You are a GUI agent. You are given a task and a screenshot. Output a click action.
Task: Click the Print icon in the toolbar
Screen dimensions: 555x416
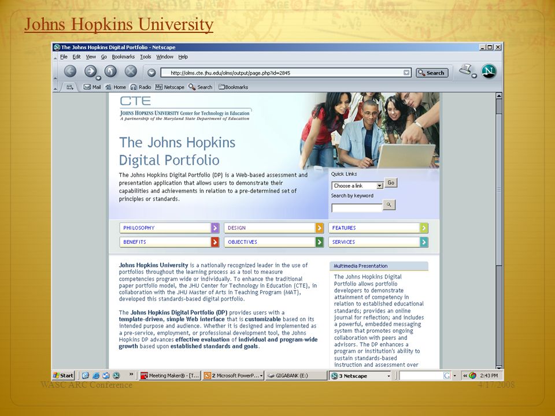click(x=466, y=70)
